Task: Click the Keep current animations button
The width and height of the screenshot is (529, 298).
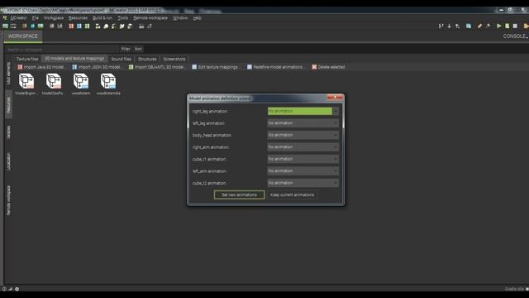Action: [x=292, y=195]
